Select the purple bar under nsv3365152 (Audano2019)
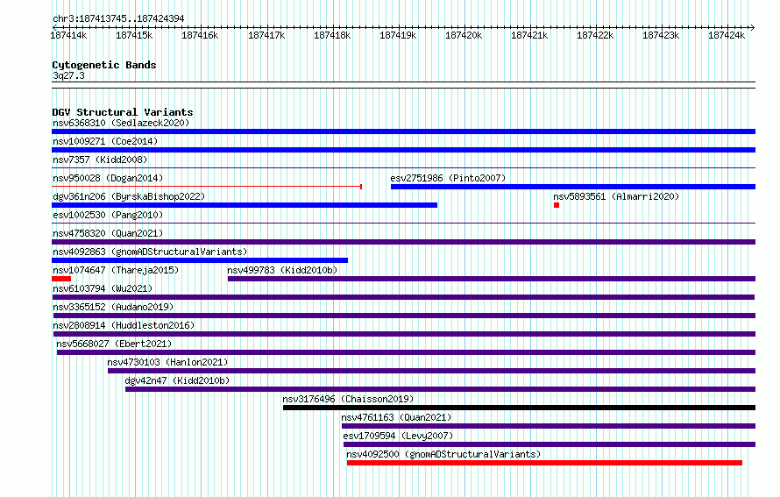 point(404,316)
